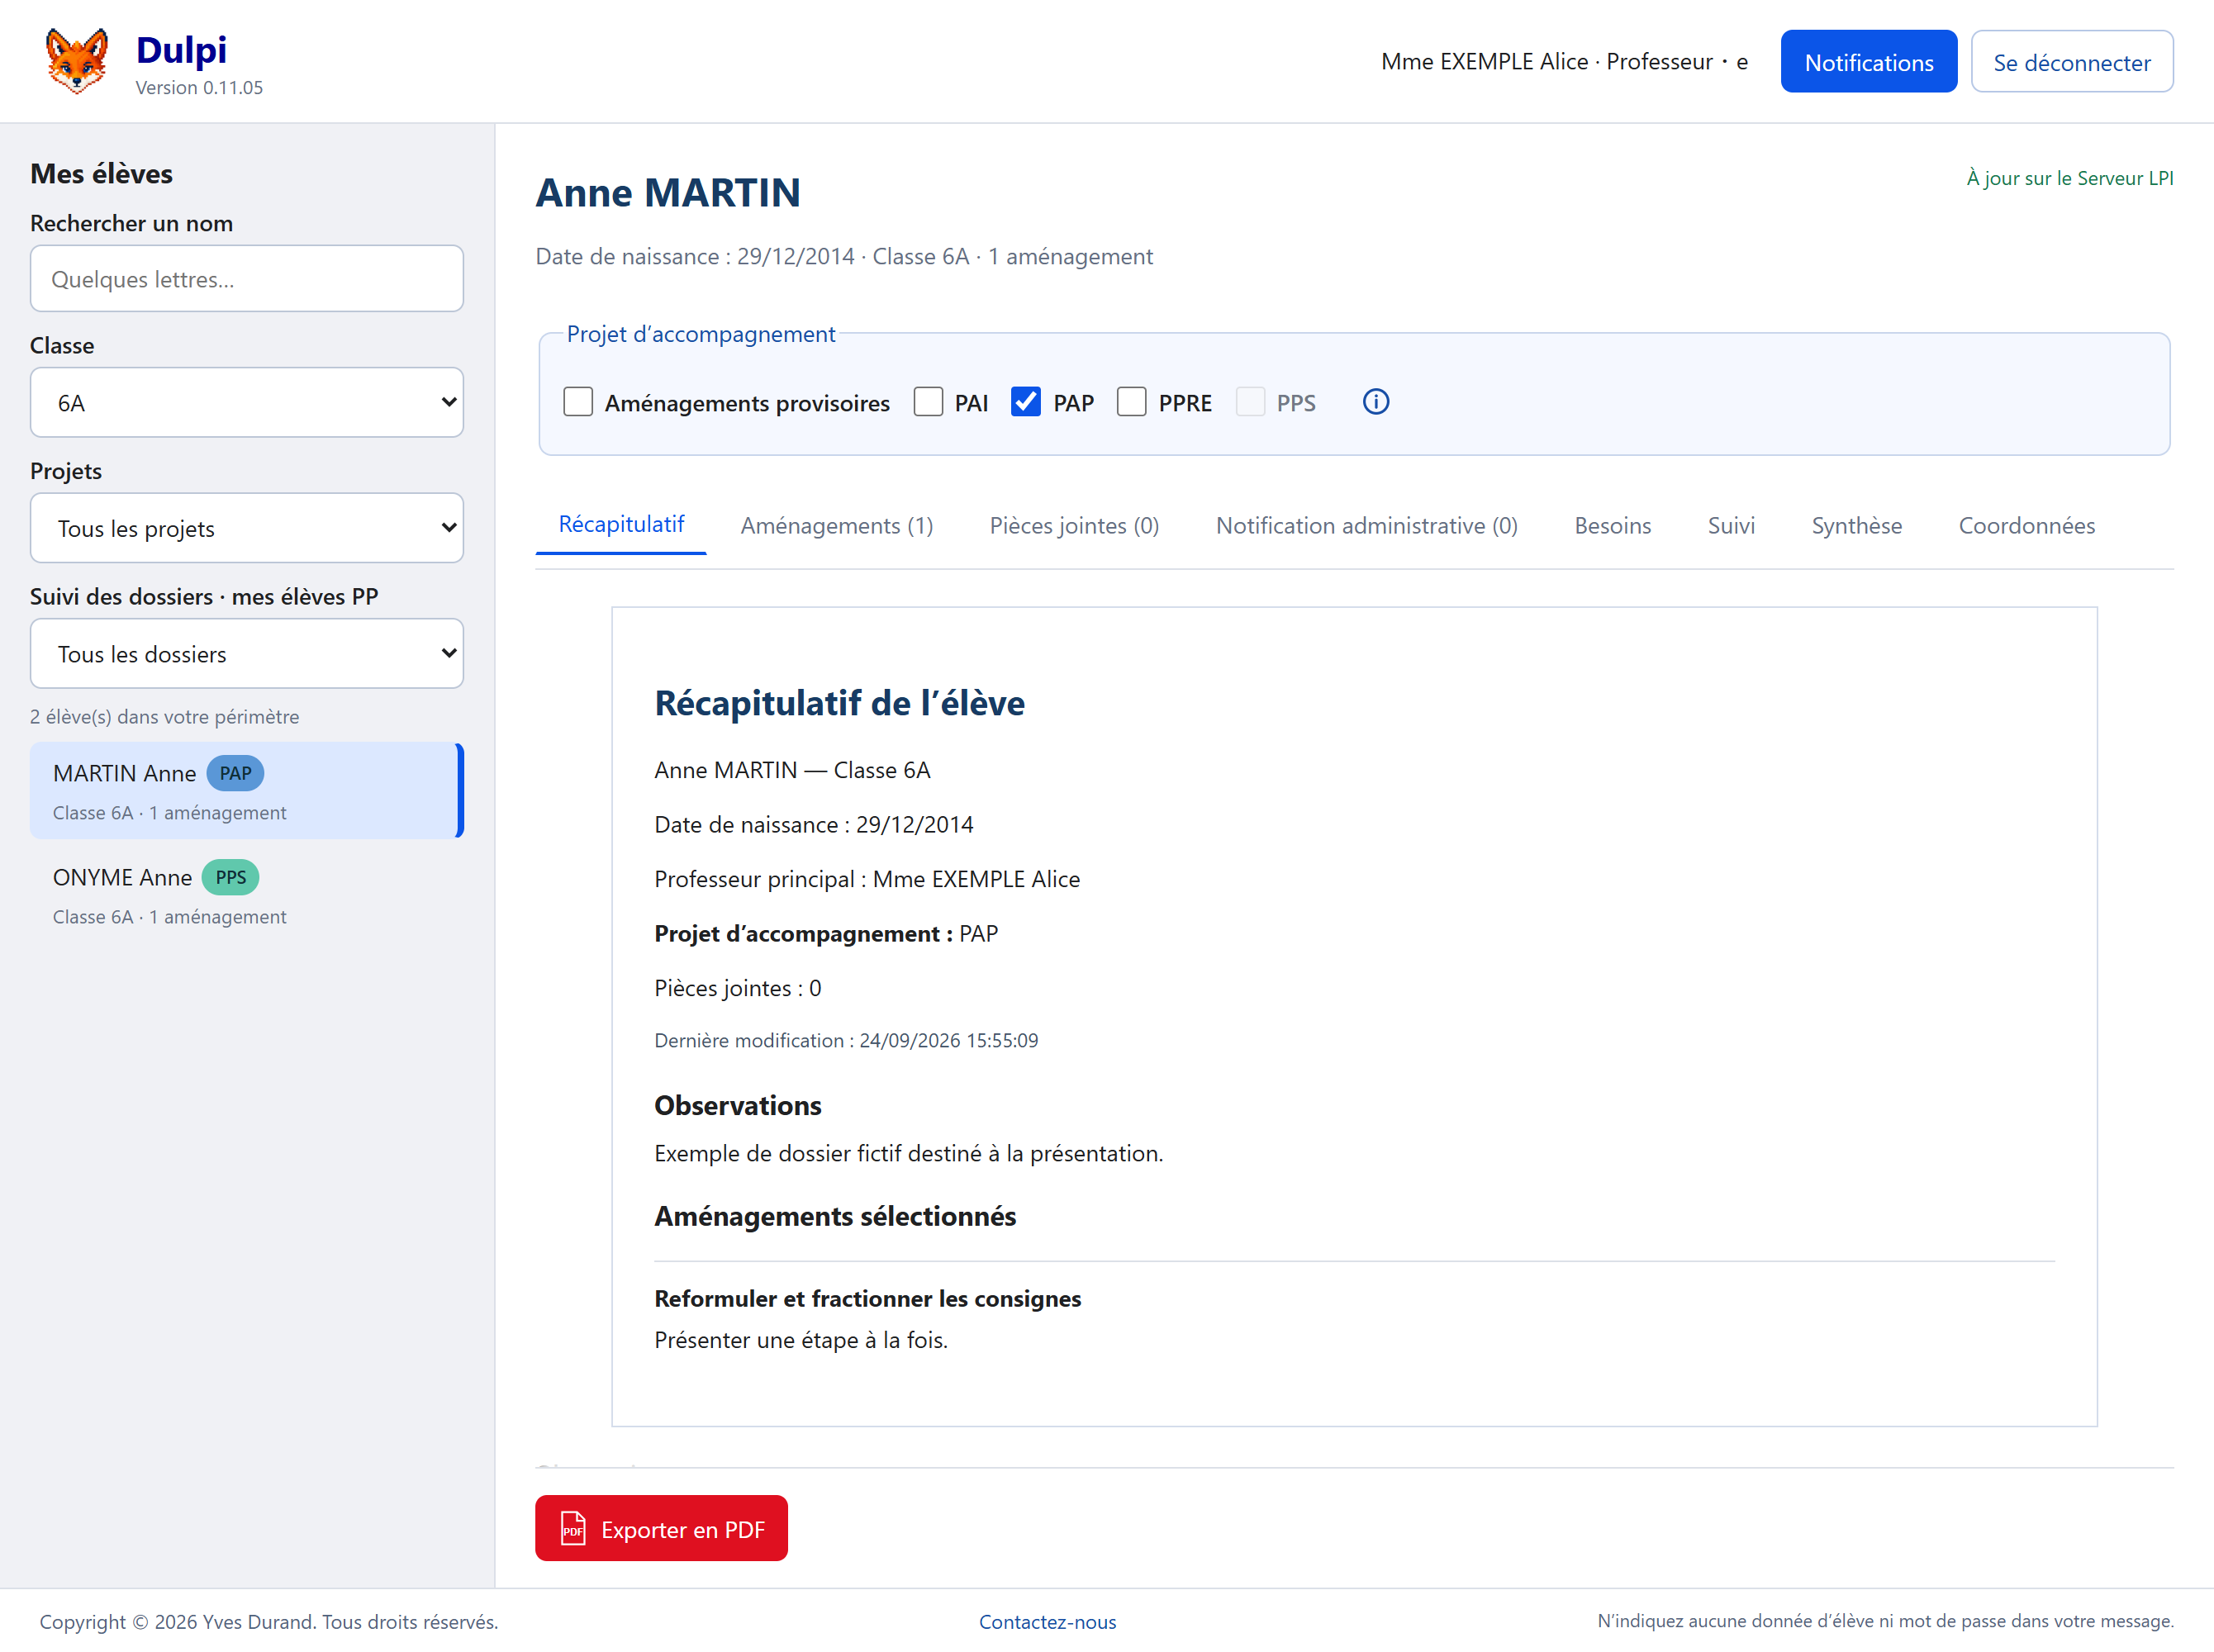Click the Dulpi app title
Image resolution: width=2214 pixels, height=1652 pixels.
(x=181, y=50)
